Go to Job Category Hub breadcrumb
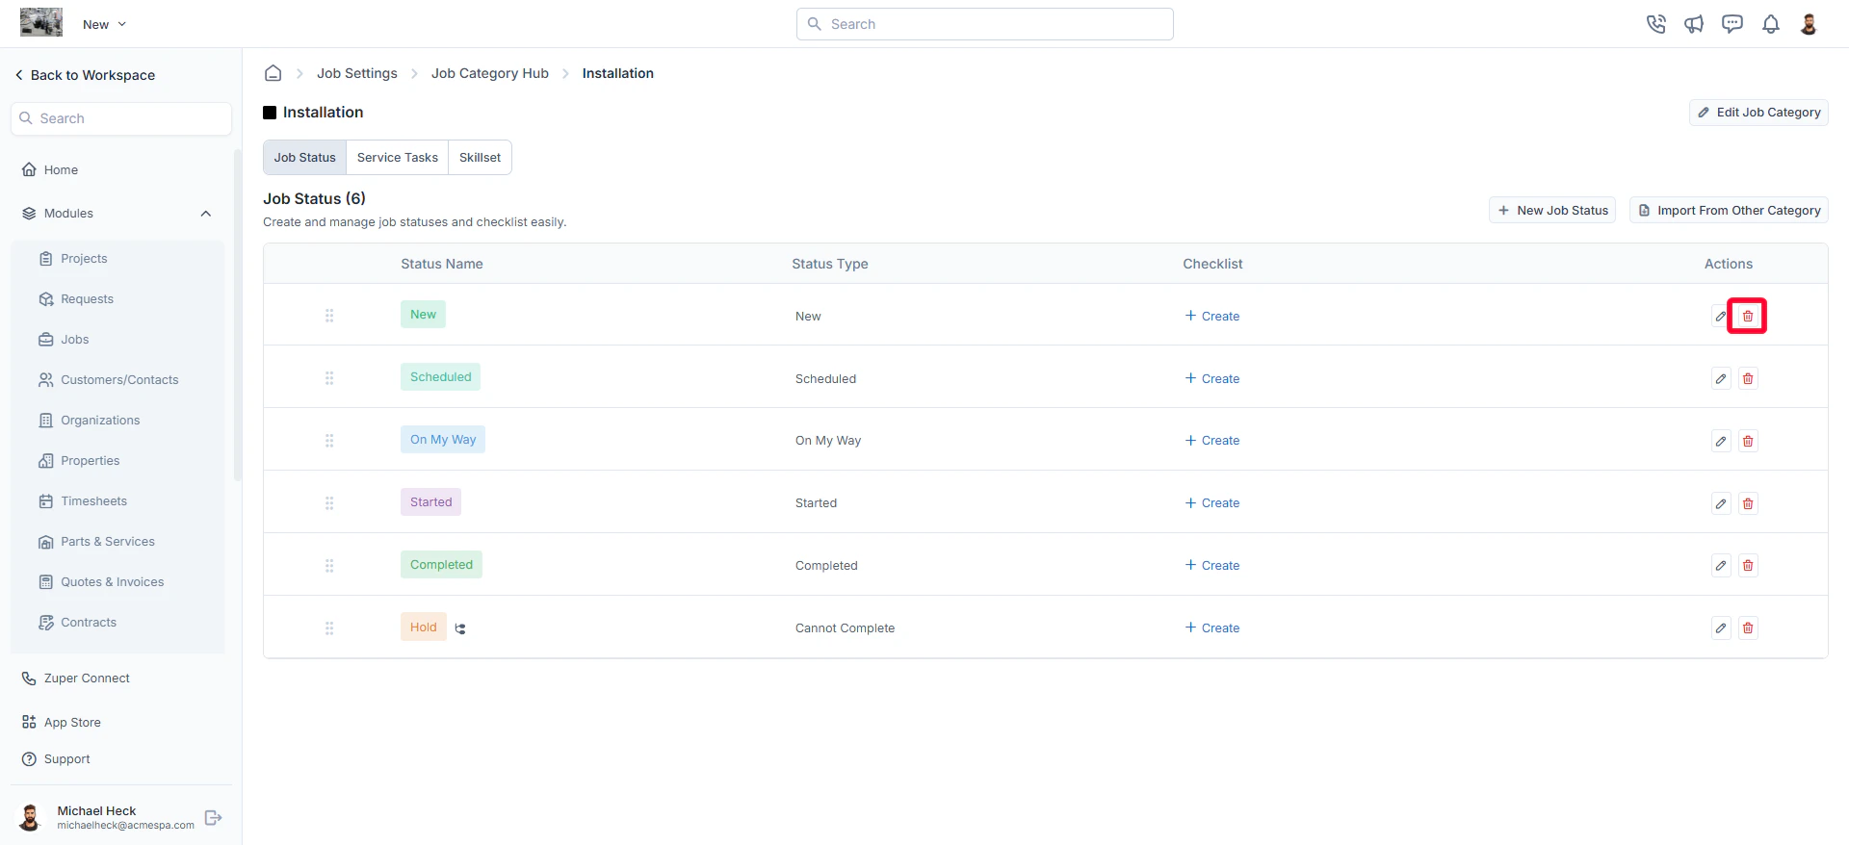 tap(490, 73)
